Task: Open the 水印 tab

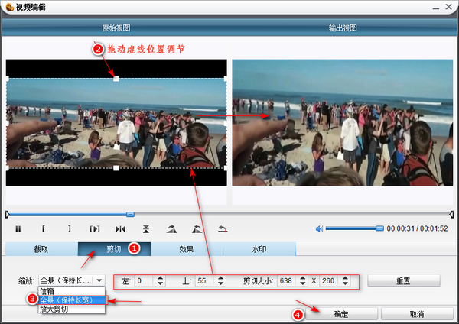Action: pyautogui.click(x=259, y=249)
